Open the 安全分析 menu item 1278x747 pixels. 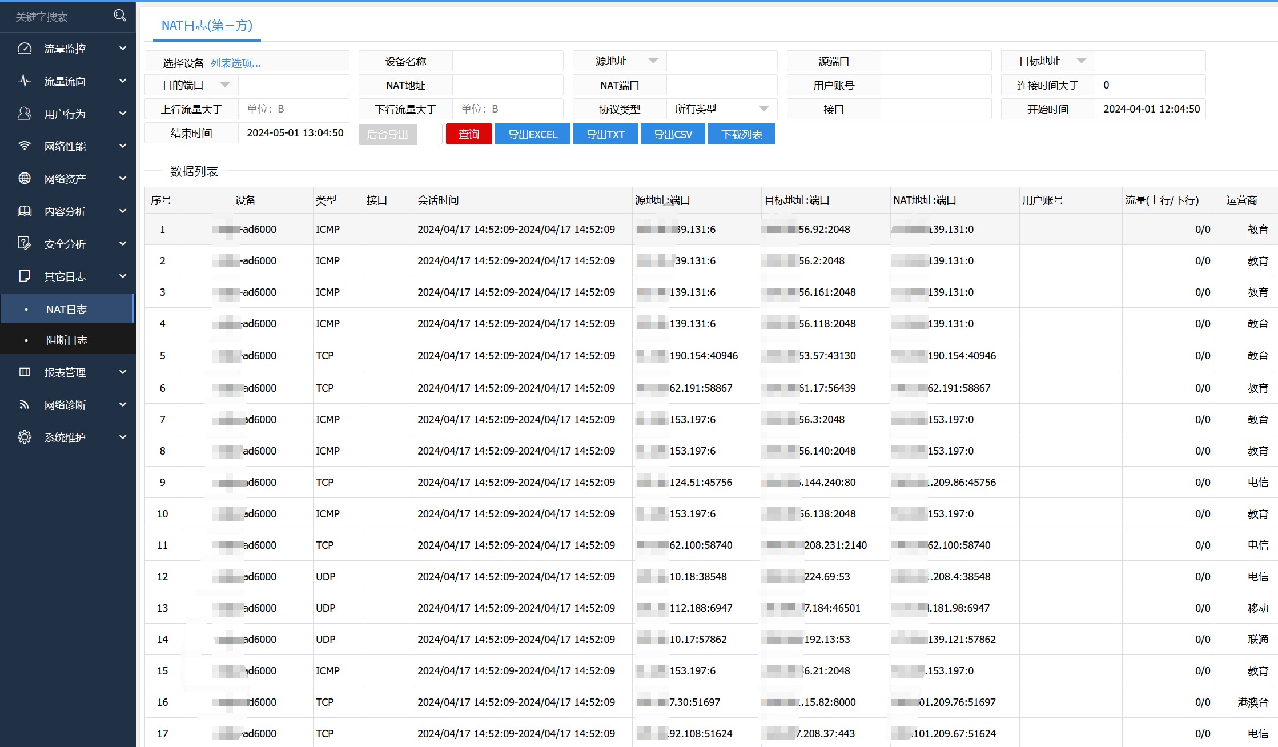point(67,244)
